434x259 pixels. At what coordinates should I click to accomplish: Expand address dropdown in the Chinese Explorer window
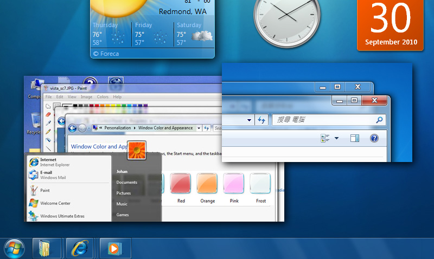point(249,120)
